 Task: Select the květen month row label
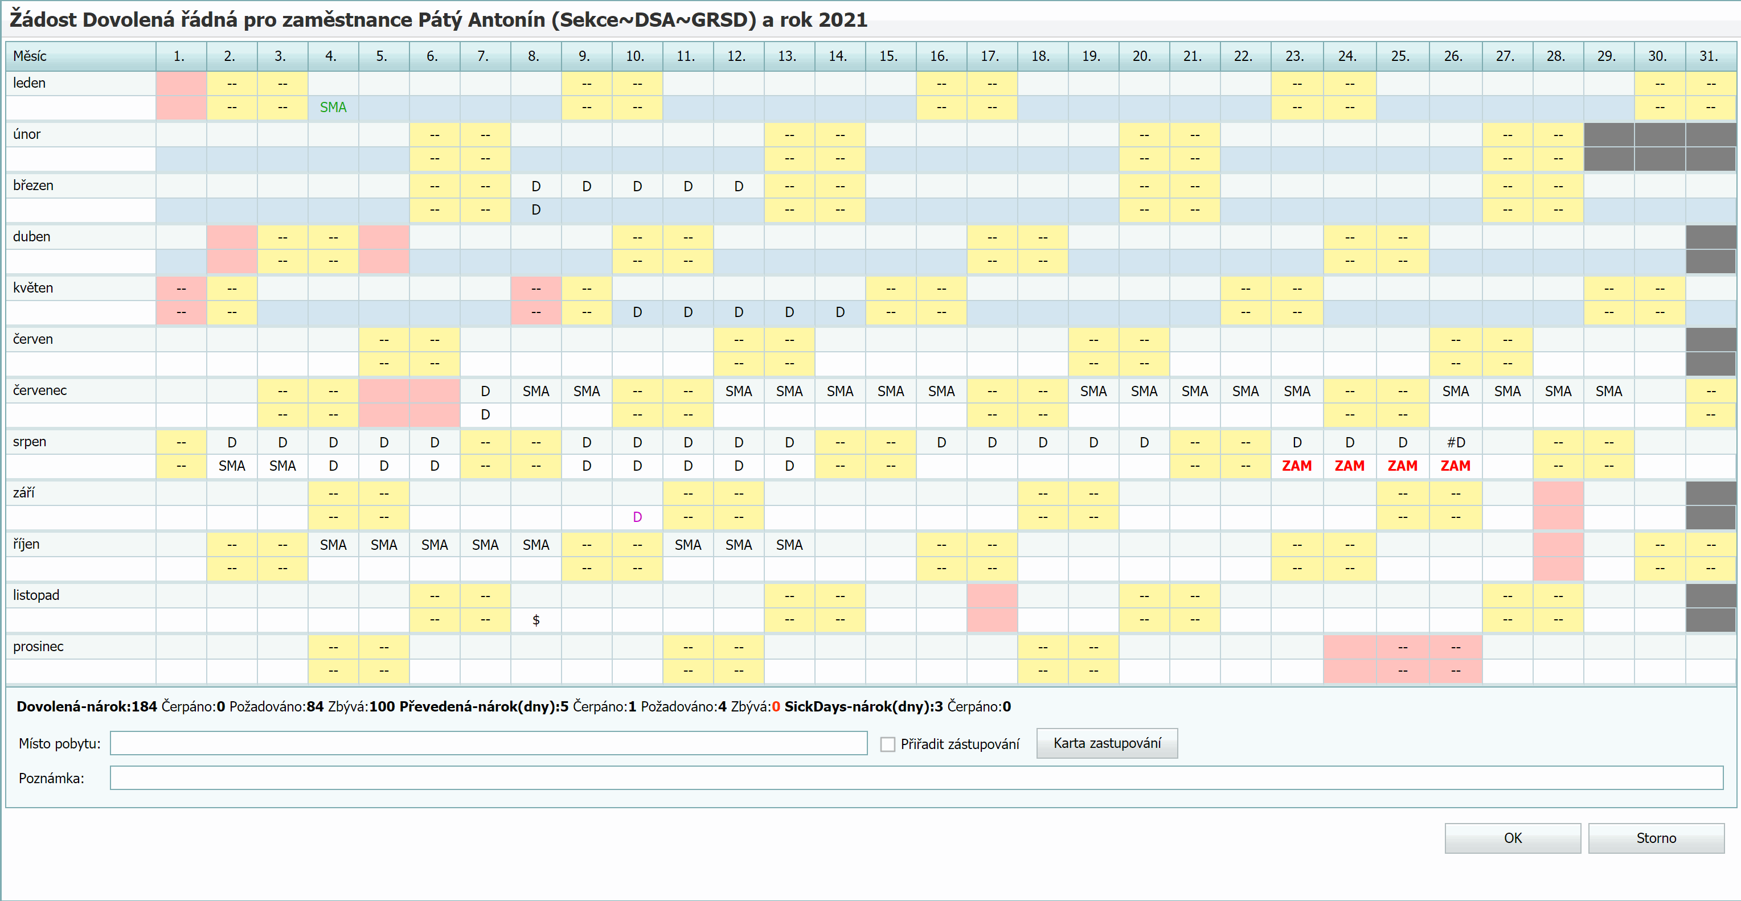(x=81, y=289)
